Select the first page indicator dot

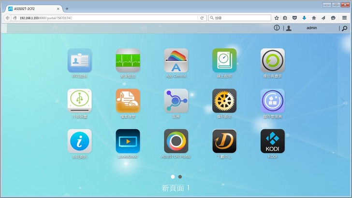click(173, 177)
